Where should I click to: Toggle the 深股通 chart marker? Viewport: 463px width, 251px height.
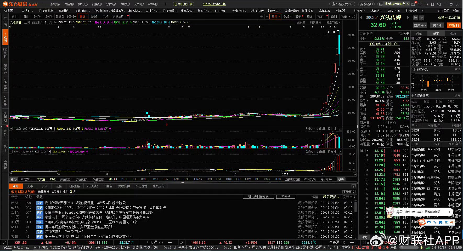(301, 22)
